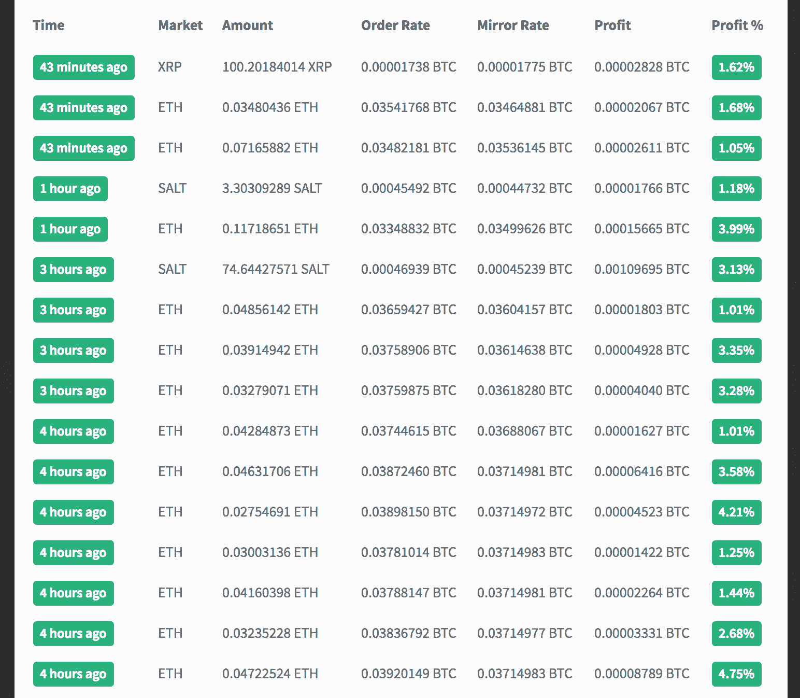Click the 74.64427571 SALT amount cell
Viewport: 800px width, 698px height.
[276, 270]
